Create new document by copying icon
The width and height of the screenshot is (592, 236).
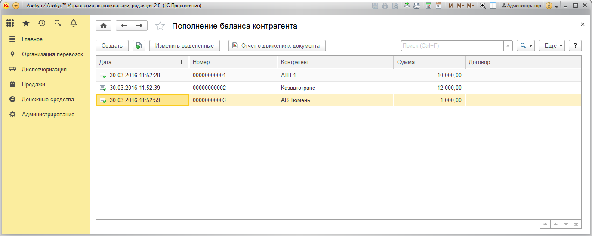pyautogui.click(x=139, y=46)
